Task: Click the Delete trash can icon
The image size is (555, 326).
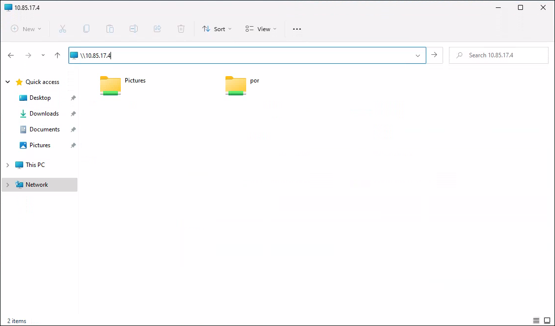Action: (181, 29)
